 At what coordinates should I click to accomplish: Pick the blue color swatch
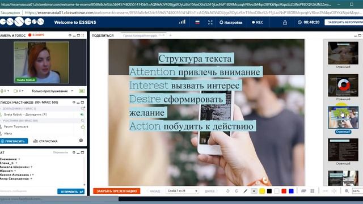point(291,191)
